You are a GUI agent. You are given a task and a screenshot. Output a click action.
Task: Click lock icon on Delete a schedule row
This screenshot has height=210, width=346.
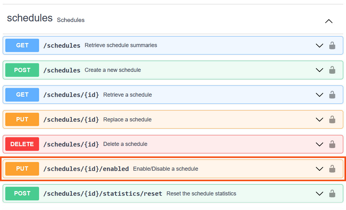(x=332, y=144)
